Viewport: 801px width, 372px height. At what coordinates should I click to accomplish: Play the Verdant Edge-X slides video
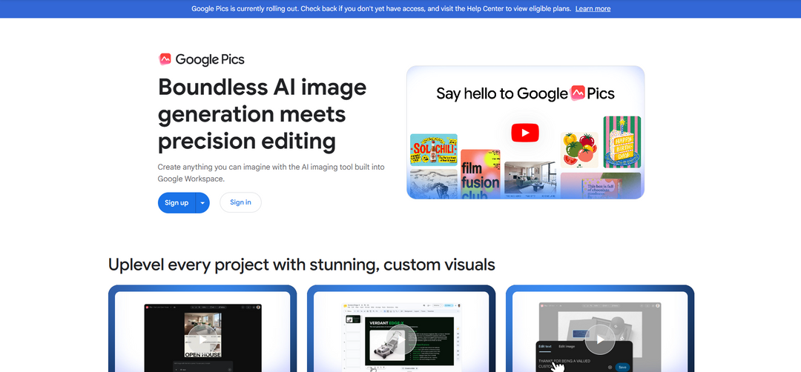pyautogui.click(x=401, y=339)
